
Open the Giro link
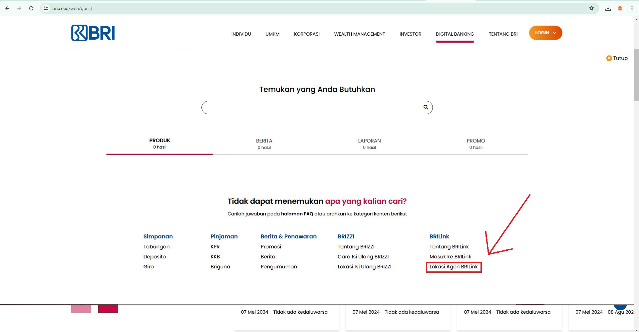point(149,266)
